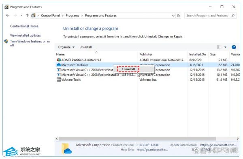Click the 91.8 MB size value
The image size is (243, 159).
coord(222,79)
